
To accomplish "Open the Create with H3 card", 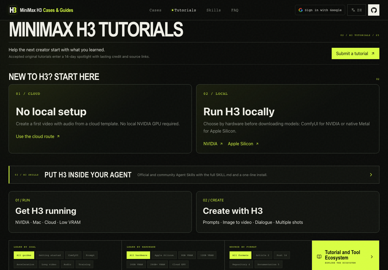I will coord(288,212).
